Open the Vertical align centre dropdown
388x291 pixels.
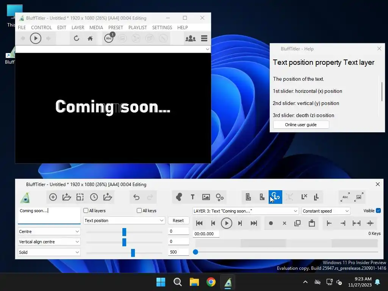click(x=49, y=242)
